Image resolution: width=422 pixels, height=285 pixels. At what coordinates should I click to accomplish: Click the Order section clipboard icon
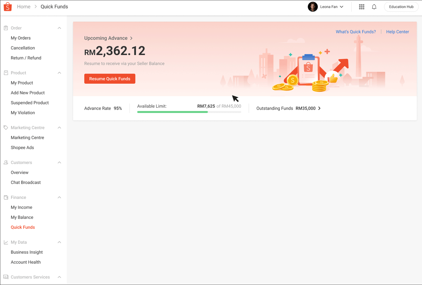[6, 28]
